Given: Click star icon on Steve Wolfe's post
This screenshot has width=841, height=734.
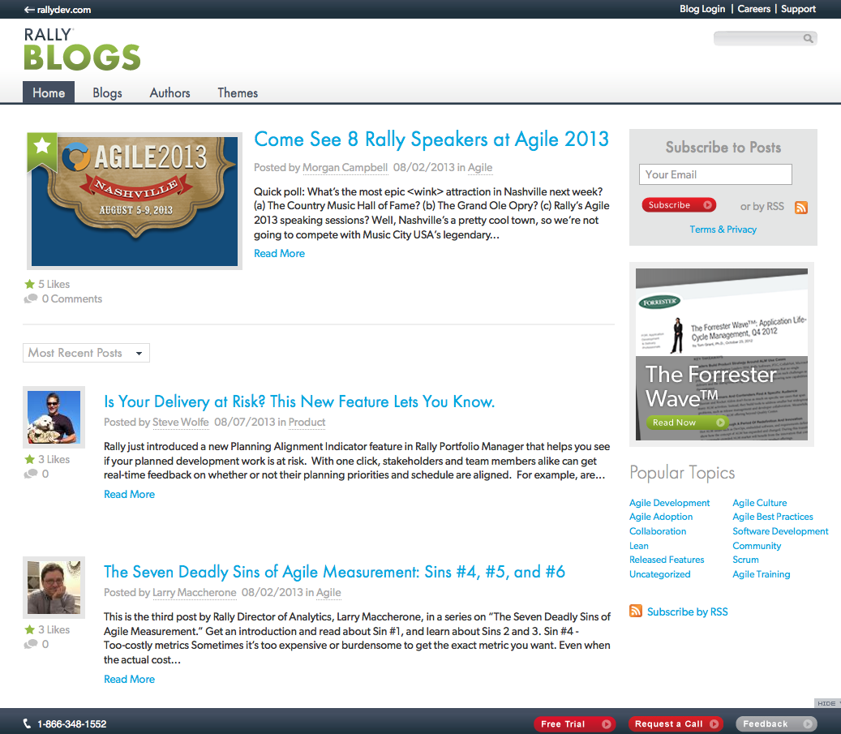Looking at the screenshot, I should (x=29, y=459).
